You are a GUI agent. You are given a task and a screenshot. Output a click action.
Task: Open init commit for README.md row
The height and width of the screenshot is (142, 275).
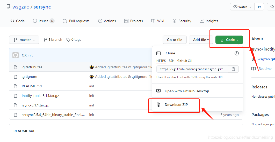[92, 86]
